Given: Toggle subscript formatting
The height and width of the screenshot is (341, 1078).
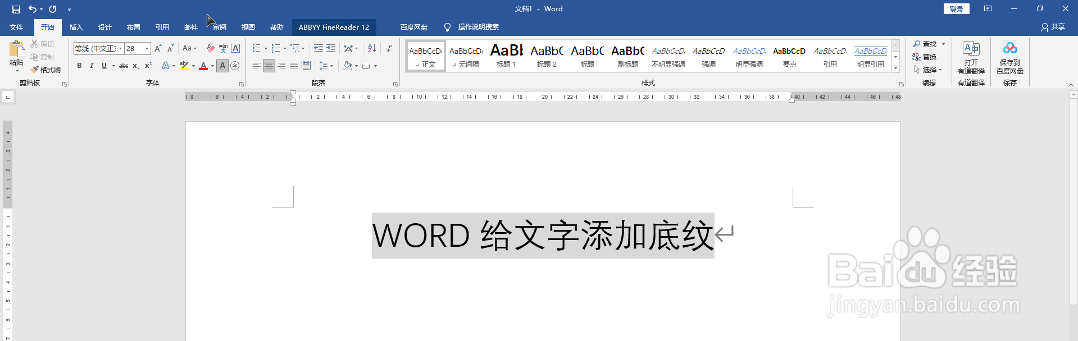Looking at the screenshot, I should [x=136, y=66].
